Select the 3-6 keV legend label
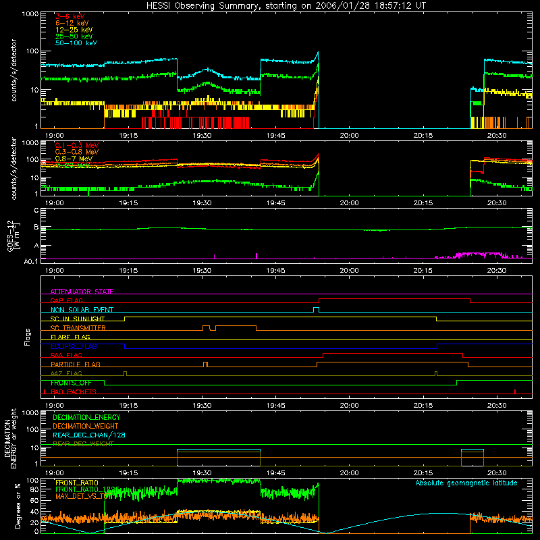The height and width of the screenshot is (540, 540). pyautogui.click(x=70, y=16)
